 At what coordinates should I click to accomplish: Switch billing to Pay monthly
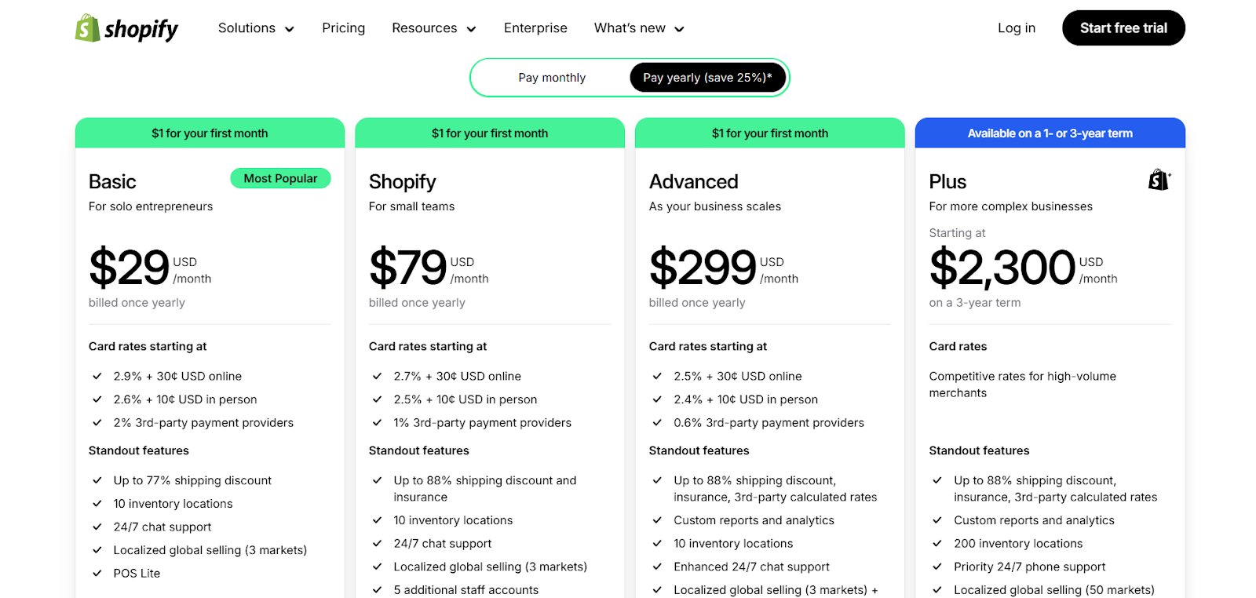(552, 77)
